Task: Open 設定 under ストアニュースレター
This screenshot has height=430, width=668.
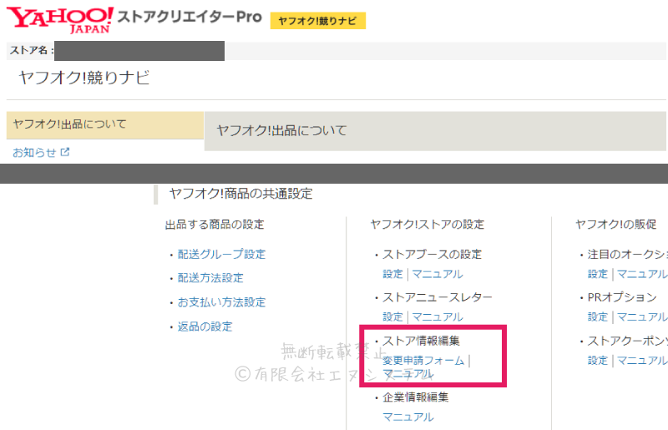Action: [x=392, y=316]
